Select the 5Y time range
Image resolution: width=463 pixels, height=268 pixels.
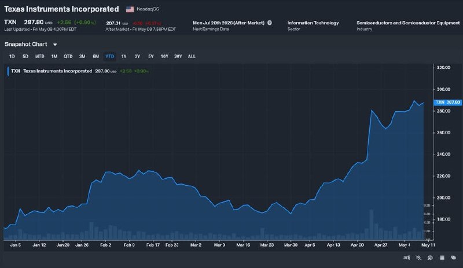(150, 56)
